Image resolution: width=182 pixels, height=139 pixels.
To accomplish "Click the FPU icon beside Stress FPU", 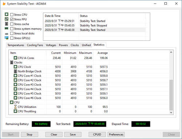I will (x=7, y=19).
